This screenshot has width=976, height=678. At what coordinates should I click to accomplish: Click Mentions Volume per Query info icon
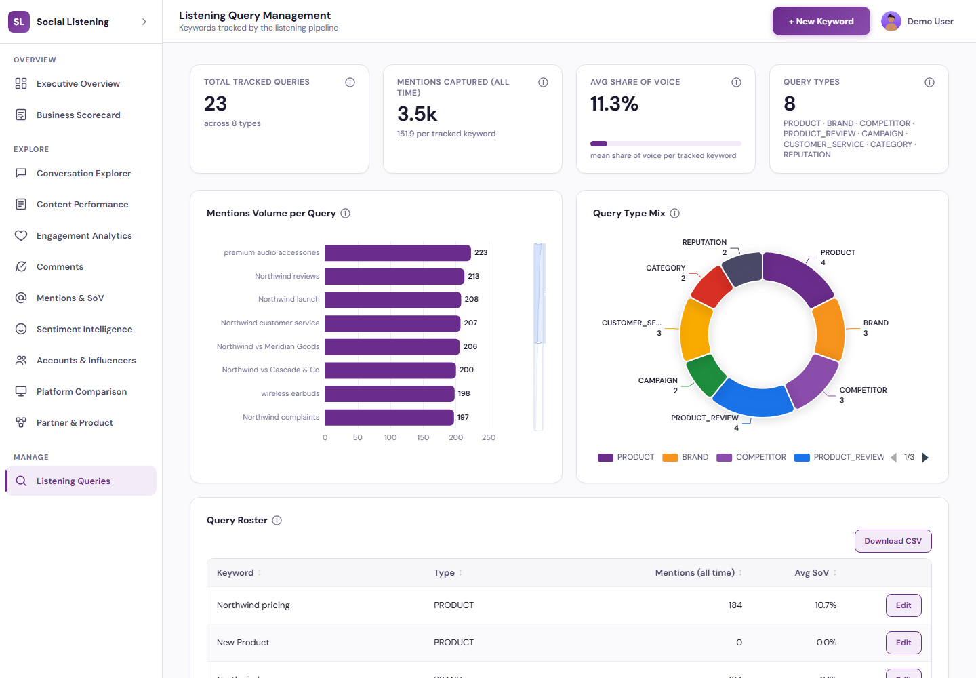coord(345,213)
